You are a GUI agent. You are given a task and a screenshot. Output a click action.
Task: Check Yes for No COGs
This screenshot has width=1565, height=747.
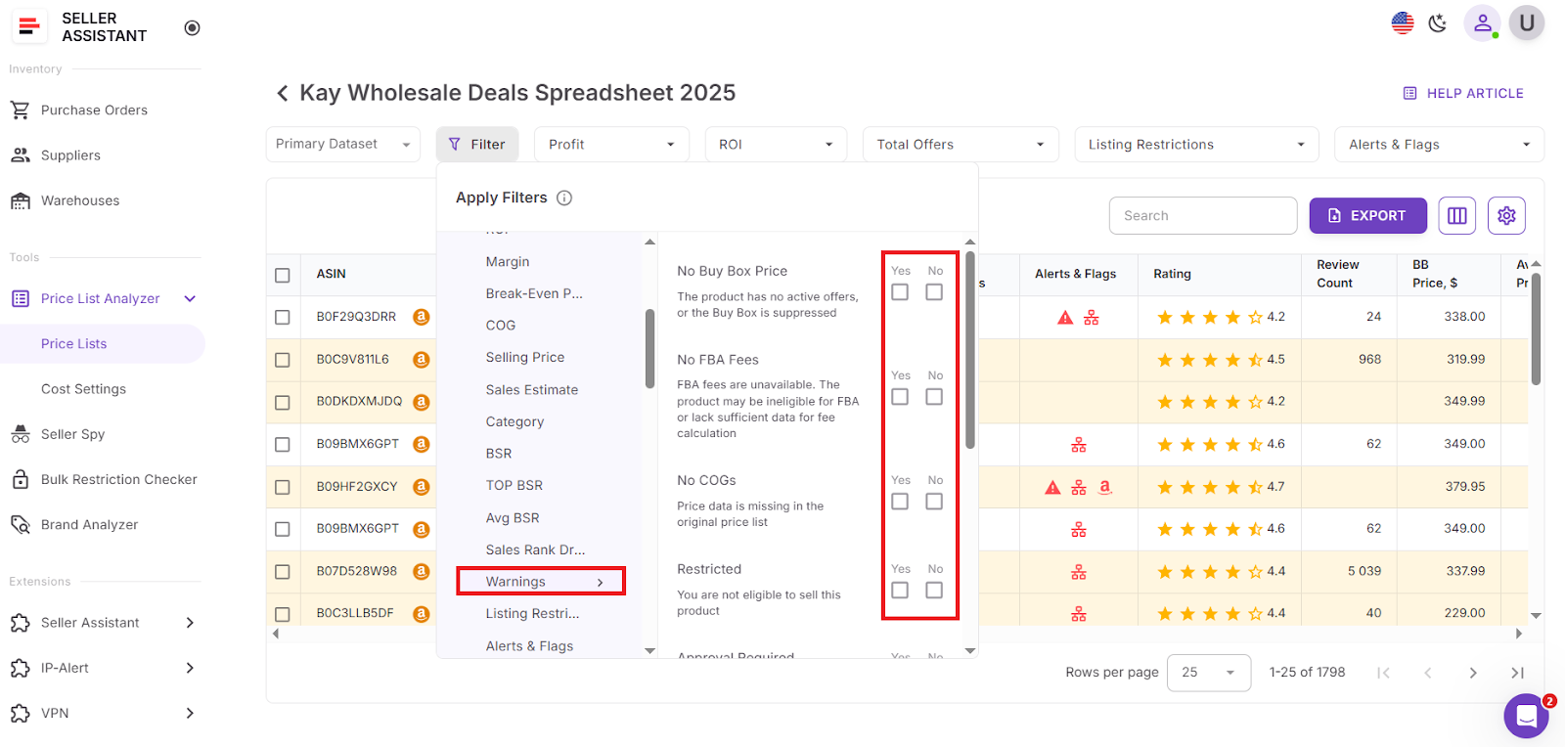pyautogui.click(x=900, y=502)
